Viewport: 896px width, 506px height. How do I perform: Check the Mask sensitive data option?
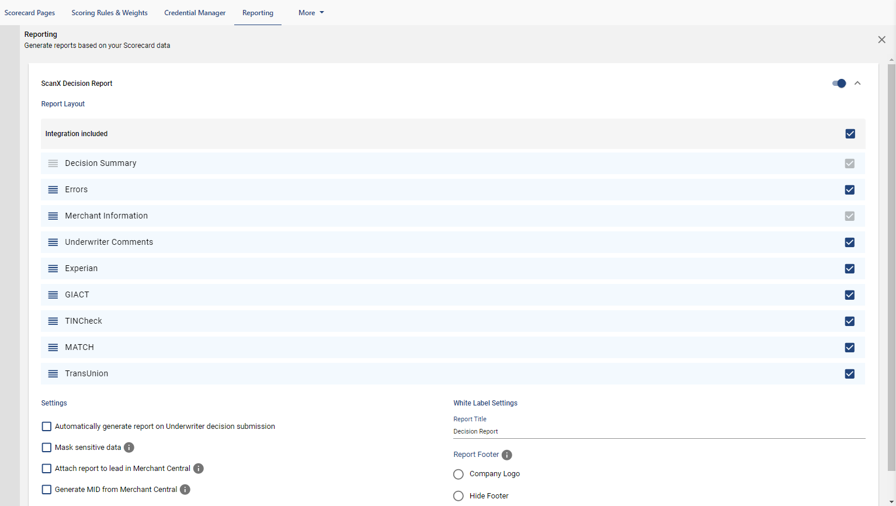[47, 448]
